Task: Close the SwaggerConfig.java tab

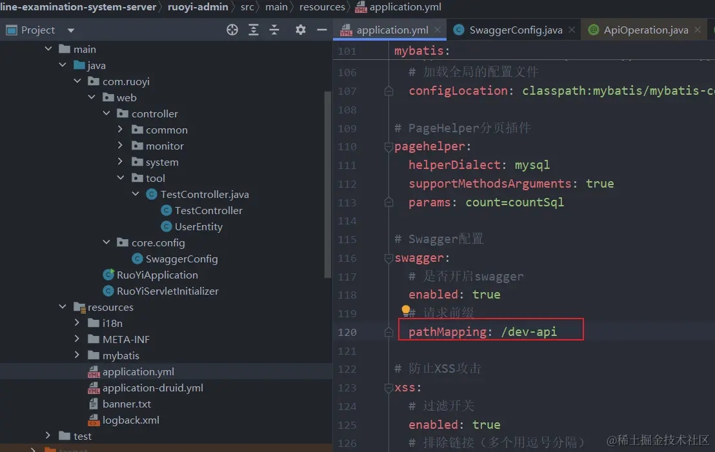Action: [x=572, y=30]
